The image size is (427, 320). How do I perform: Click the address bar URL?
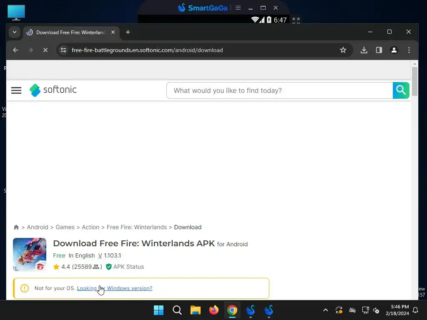click(147, 50)
